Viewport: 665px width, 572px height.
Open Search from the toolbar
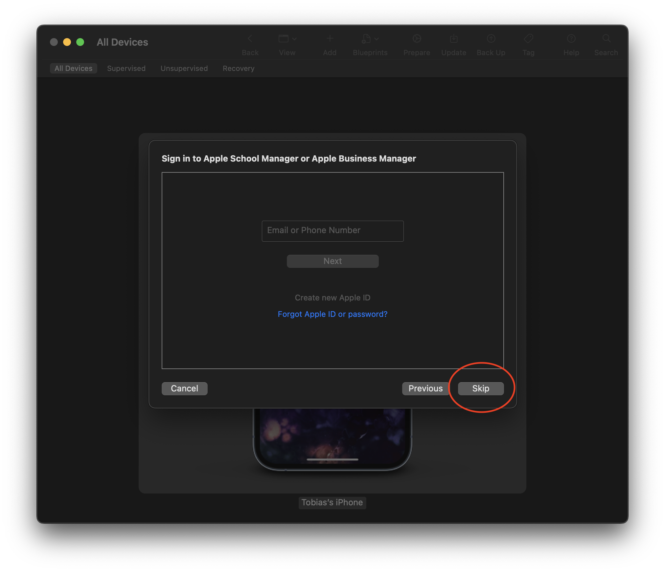point(606,38)
